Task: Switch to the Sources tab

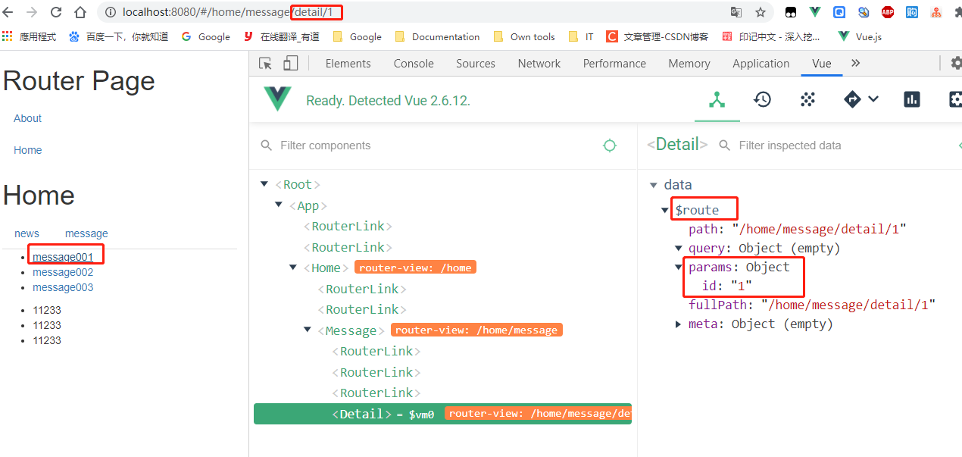Action: coord(476,64)
